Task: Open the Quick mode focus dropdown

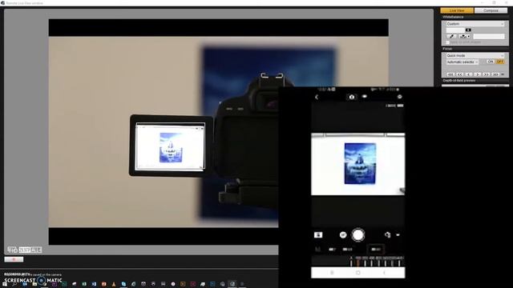Action: point(475,55)
